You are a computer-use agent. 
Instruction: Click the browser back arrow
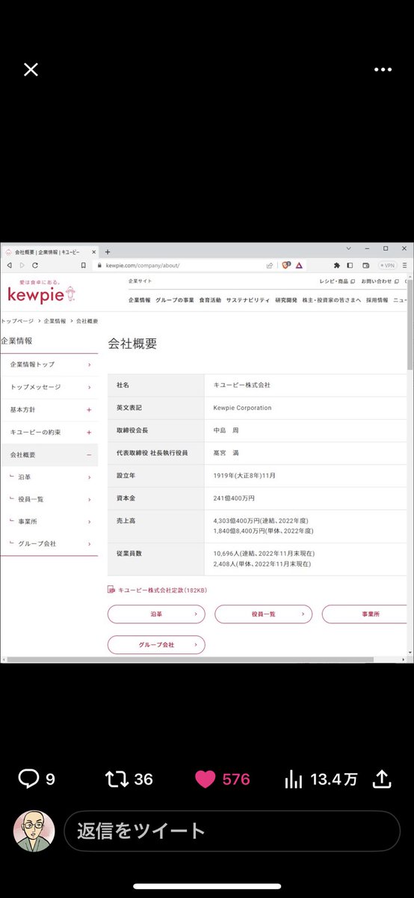coord(9,265)
